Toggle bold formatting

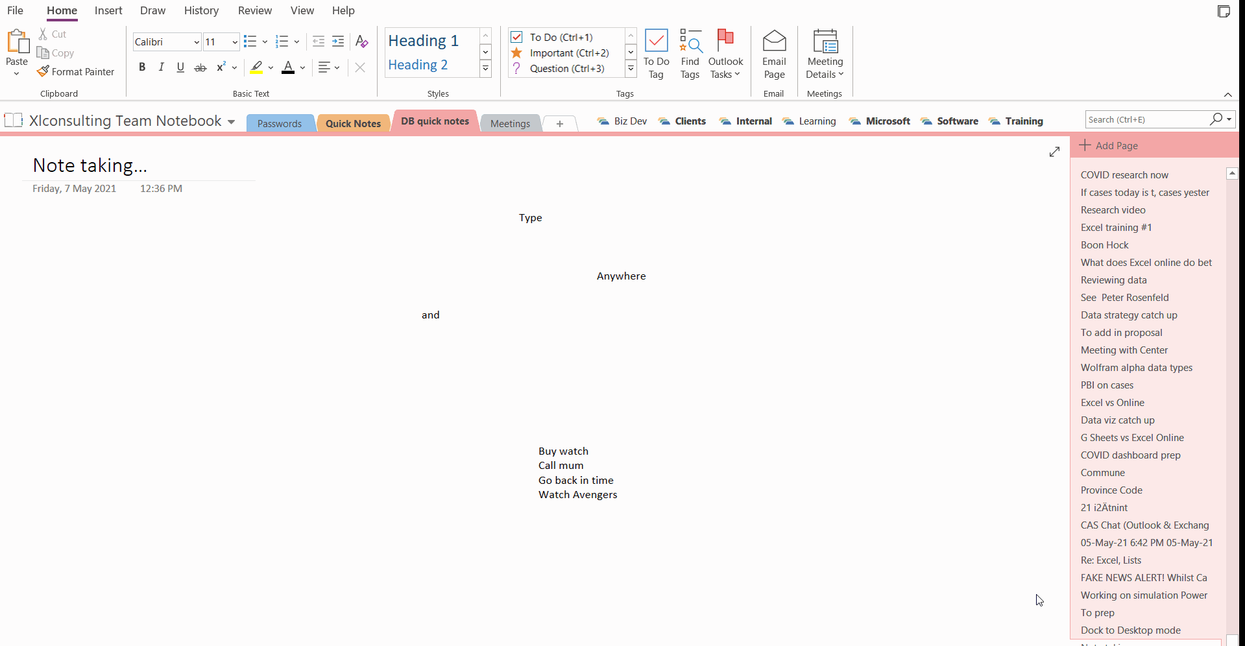142,67
